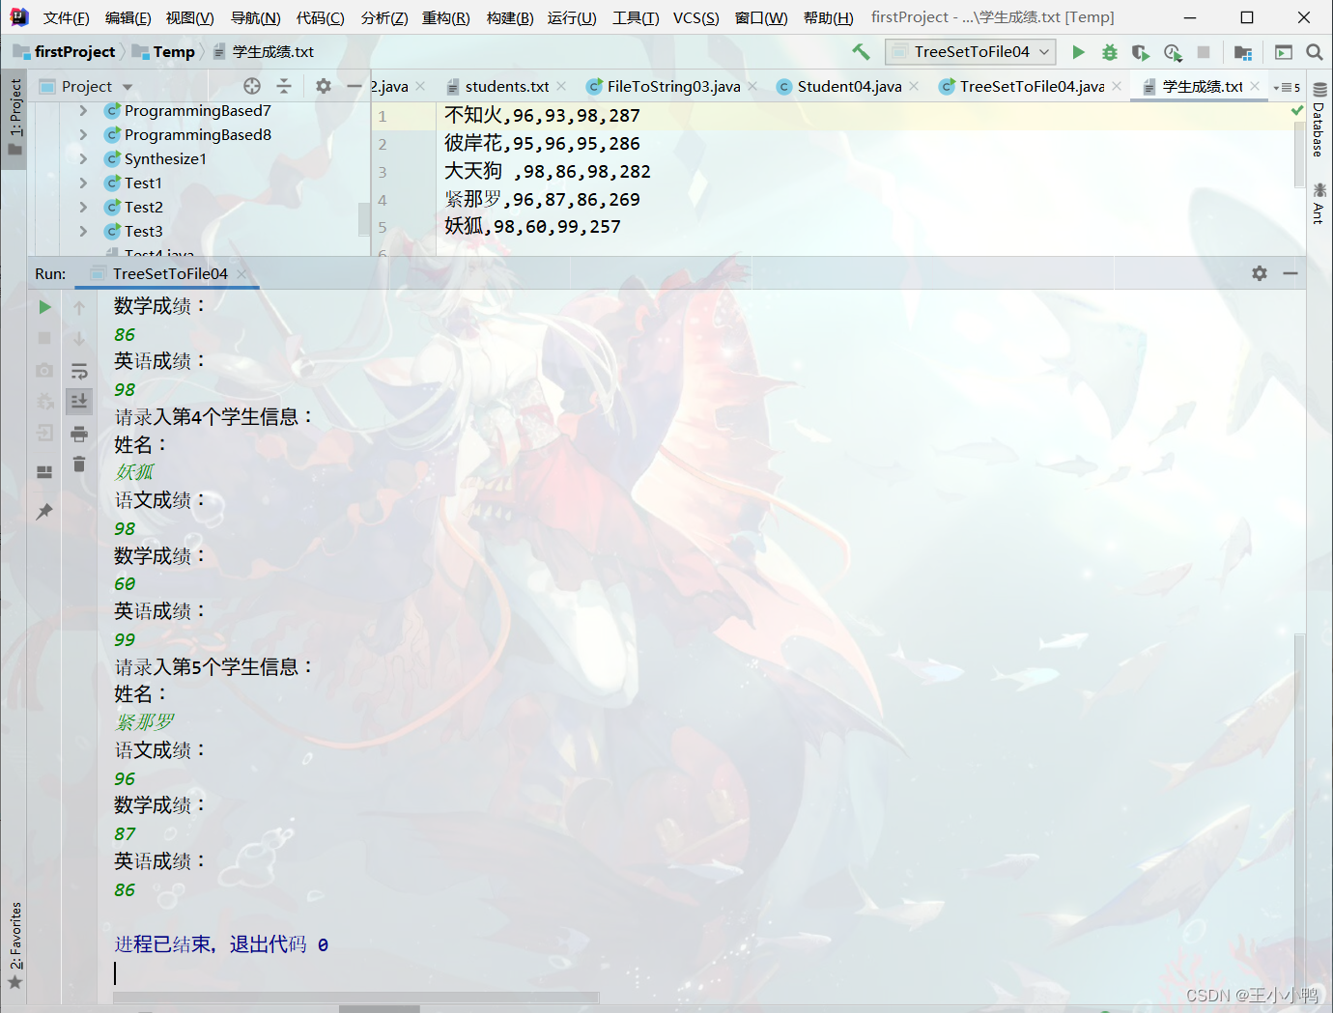Close the students.txt editor tab
1333x1013 pixels.
pyautogui.click(x=561, y=87)
